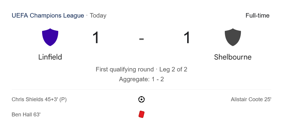Click the 63' minute beside Ben Hall
Screen dimensions: 283x125
tap(37, 115)
